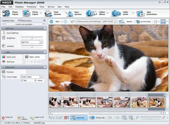This screenshot has height=125, width=170.
Task: Check the first thumbnail's selection box
Action: (x=60, y=95)
